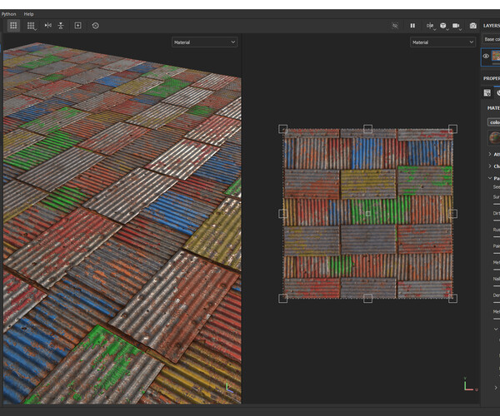Screen dimensions: 500x416
Task: Expand the bottom collapsed section chevron
Action: 496,388
